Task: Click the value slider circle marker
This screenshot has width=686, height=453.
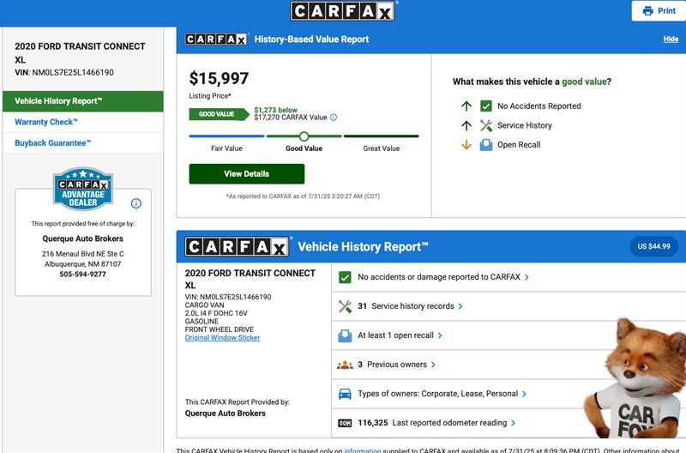Action: pyautogui.click(x=304, y=136)
